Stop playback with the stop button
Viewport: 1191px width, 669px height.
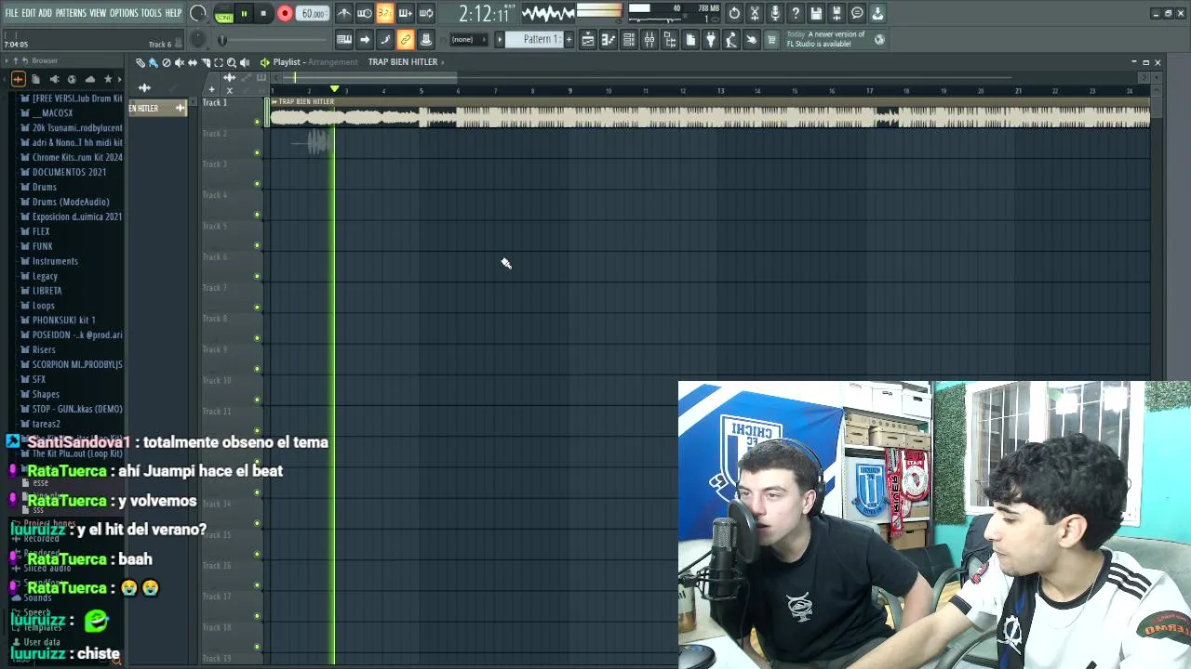tap(264, 14)
